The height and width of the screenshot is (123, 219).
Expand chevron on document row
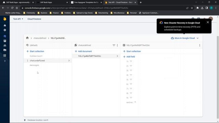[117, 56]
